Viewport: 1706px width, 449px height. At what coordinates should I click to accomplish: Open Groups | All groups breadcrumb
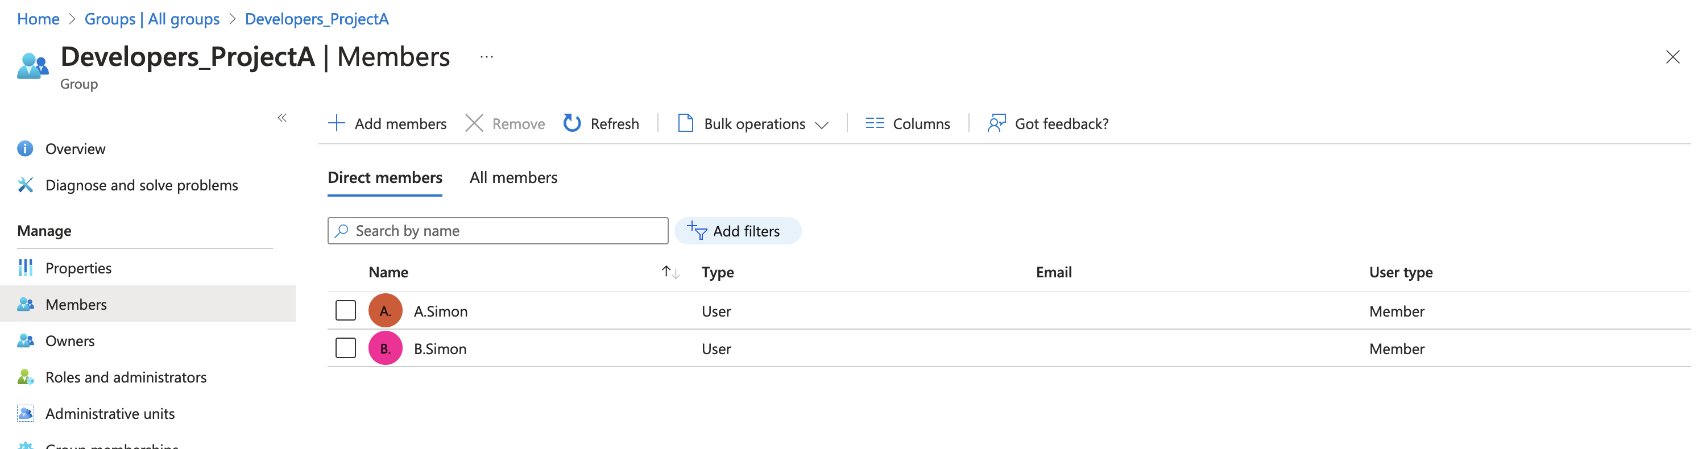coord(152,19)
